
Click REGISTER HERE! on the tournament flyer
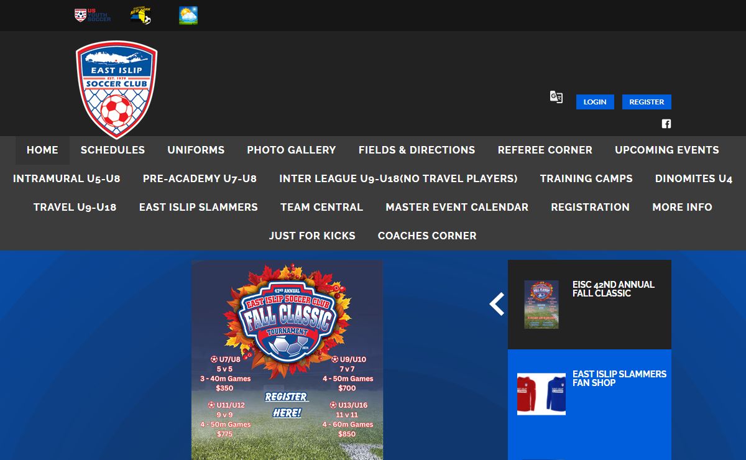click(287, 405)
